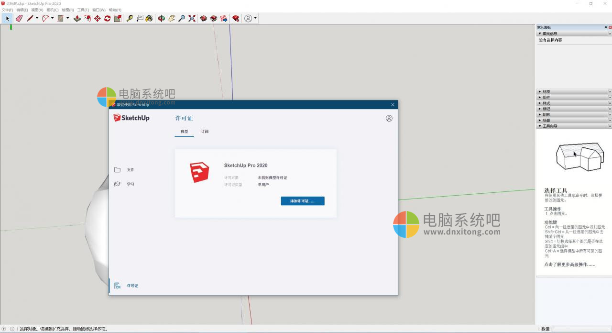Switch to the 典型 license tab
The image size is (612, 333).
[x=184, y=132]
